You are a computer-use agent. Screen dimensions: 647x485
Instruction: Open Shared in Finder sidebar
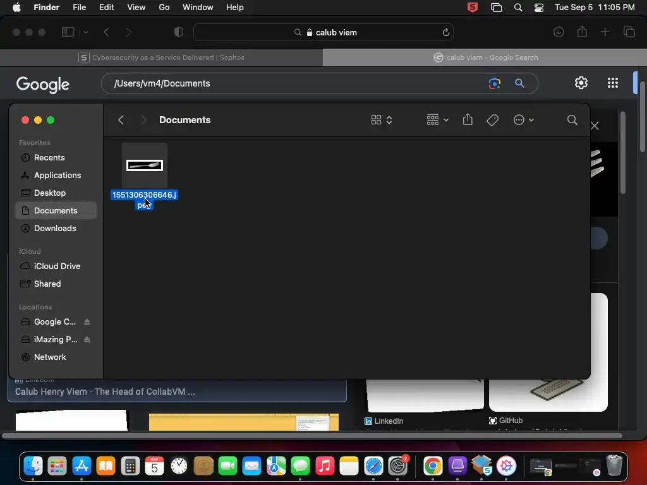coord(56,284)
